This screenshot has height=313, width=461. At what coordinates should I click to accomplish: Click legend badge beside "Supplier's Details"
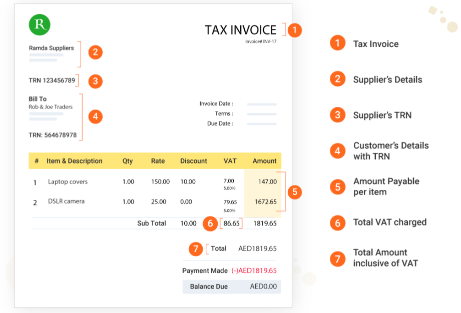(x=338, y=79)
